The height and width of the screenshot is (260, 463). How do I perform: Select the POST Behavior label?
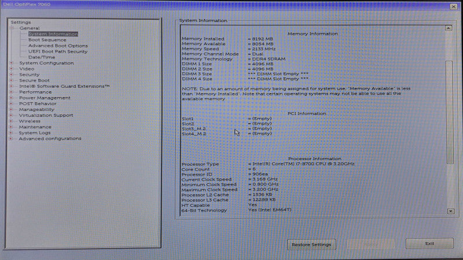pos(38,104)
